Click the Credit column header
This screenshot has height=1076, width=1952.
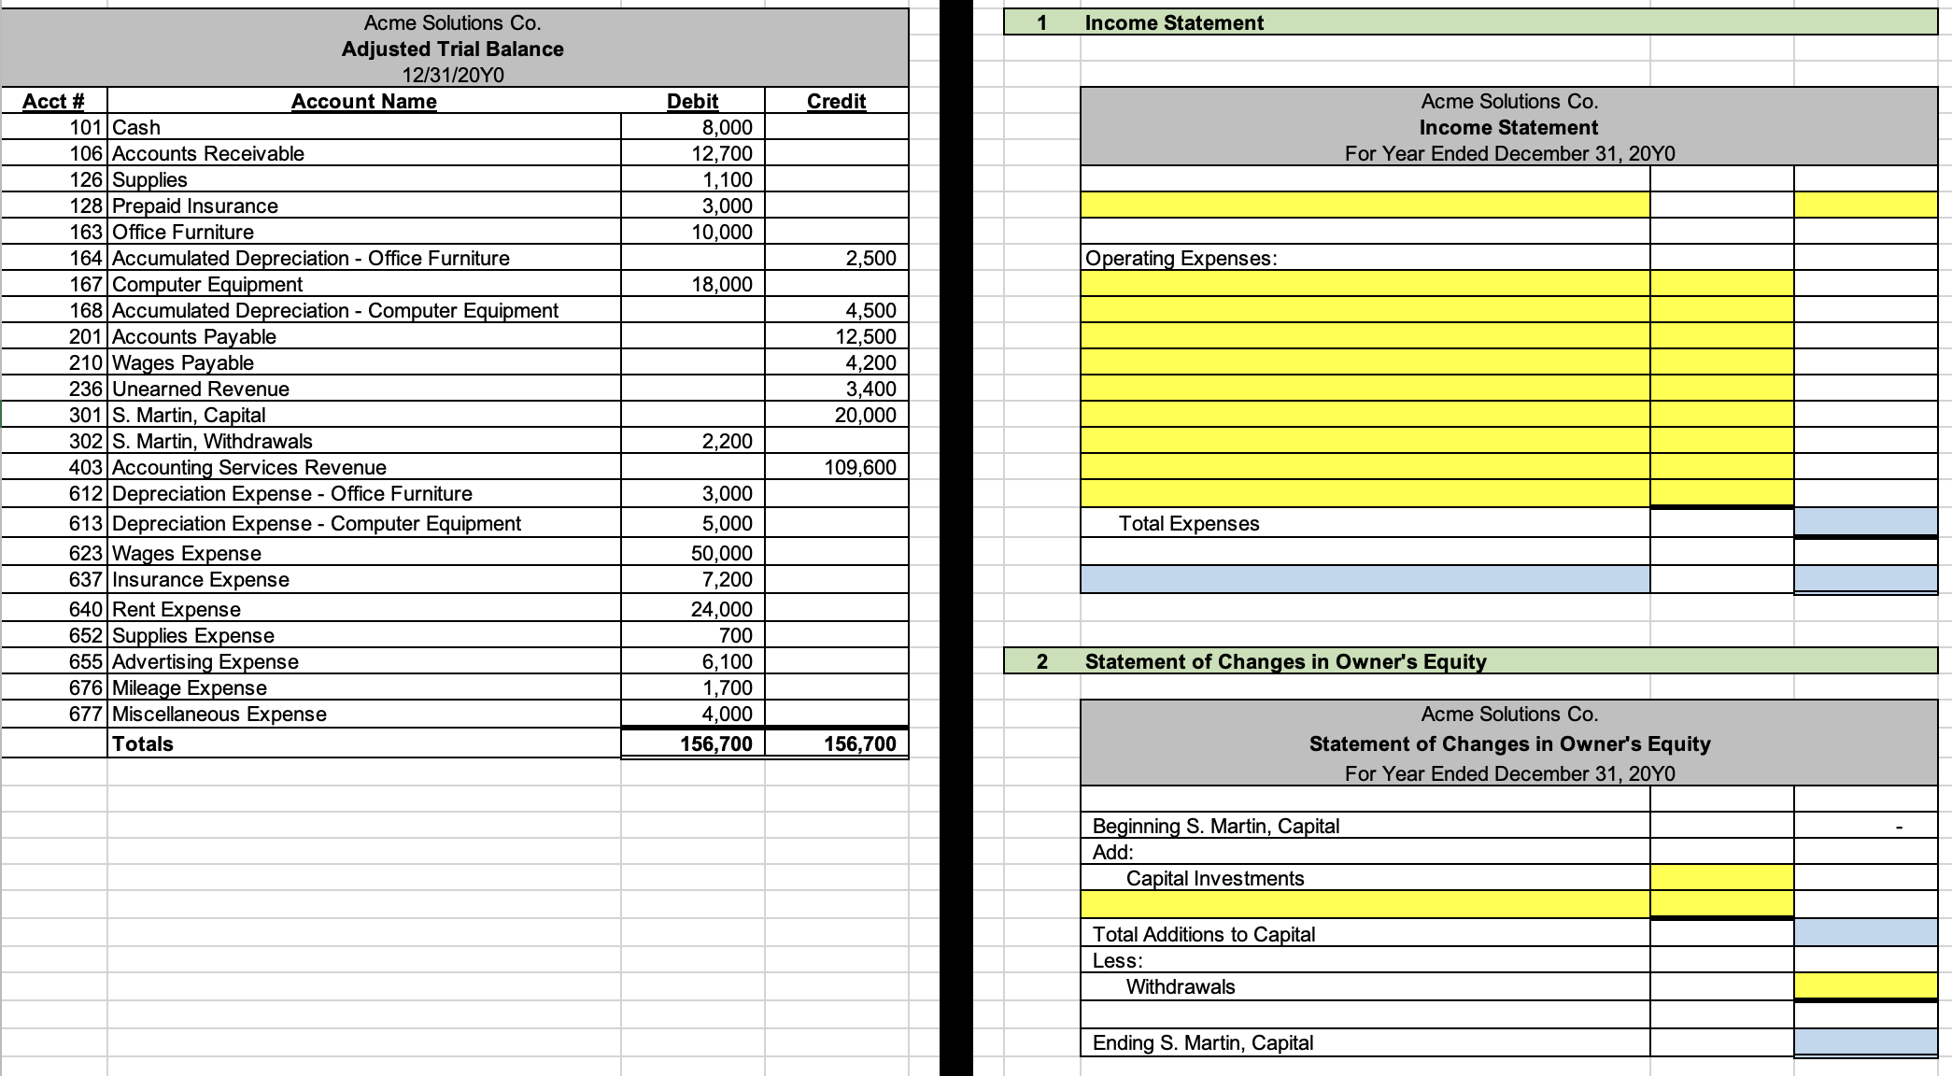tap(837, 101)
